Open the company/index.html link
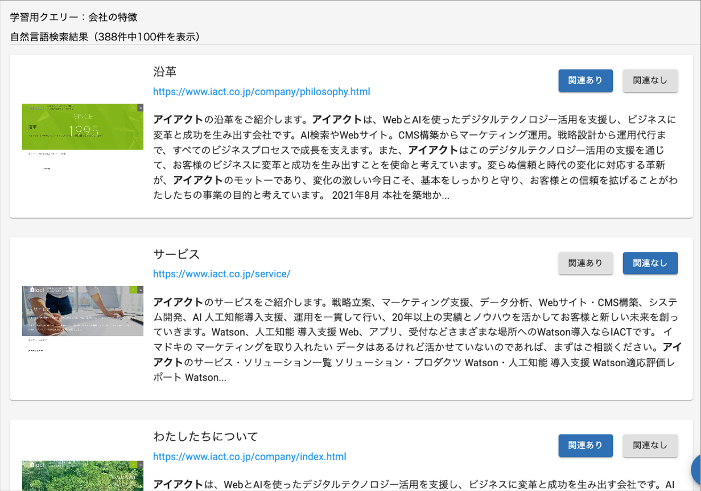Screen dimensions: 701x491 point(250,457)
